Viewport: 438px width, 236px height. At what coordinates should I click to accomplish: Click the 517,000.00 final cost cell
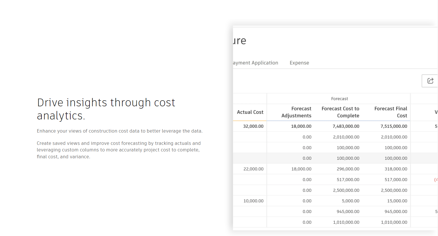pyautogui.click(x=396, y=180)
